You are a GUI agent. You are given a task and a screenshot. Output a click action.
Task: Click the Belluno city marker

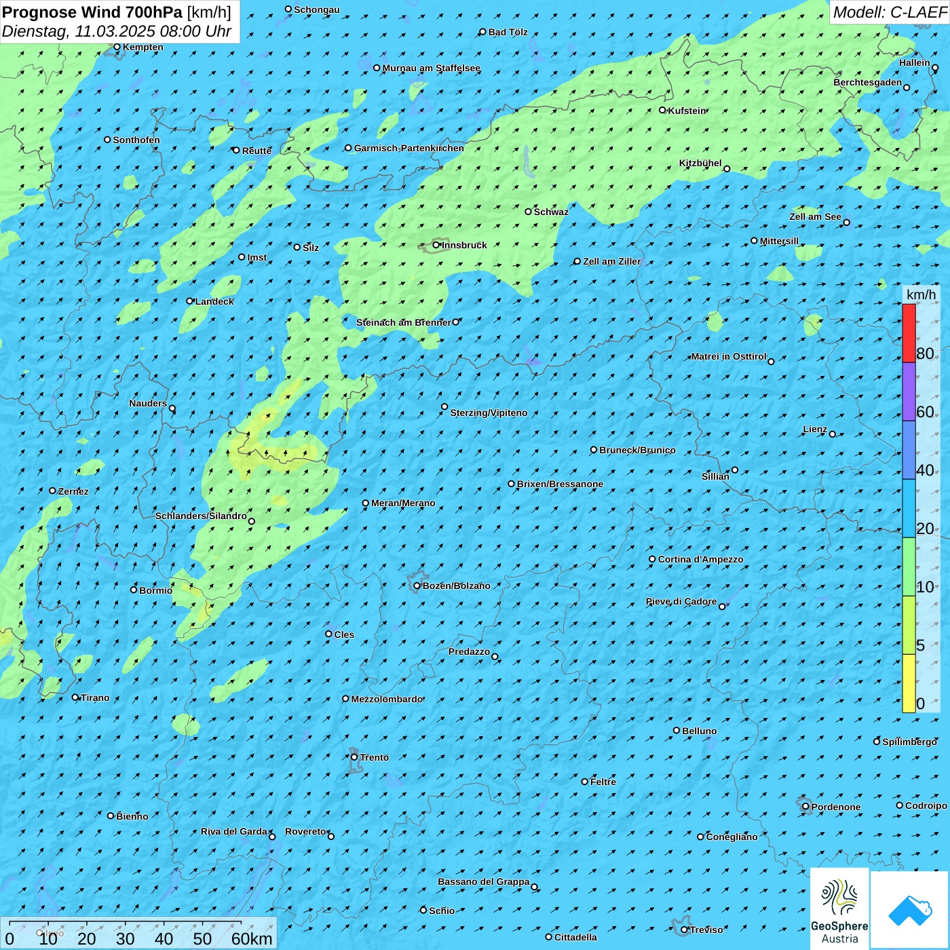click(x=677, y=730)
